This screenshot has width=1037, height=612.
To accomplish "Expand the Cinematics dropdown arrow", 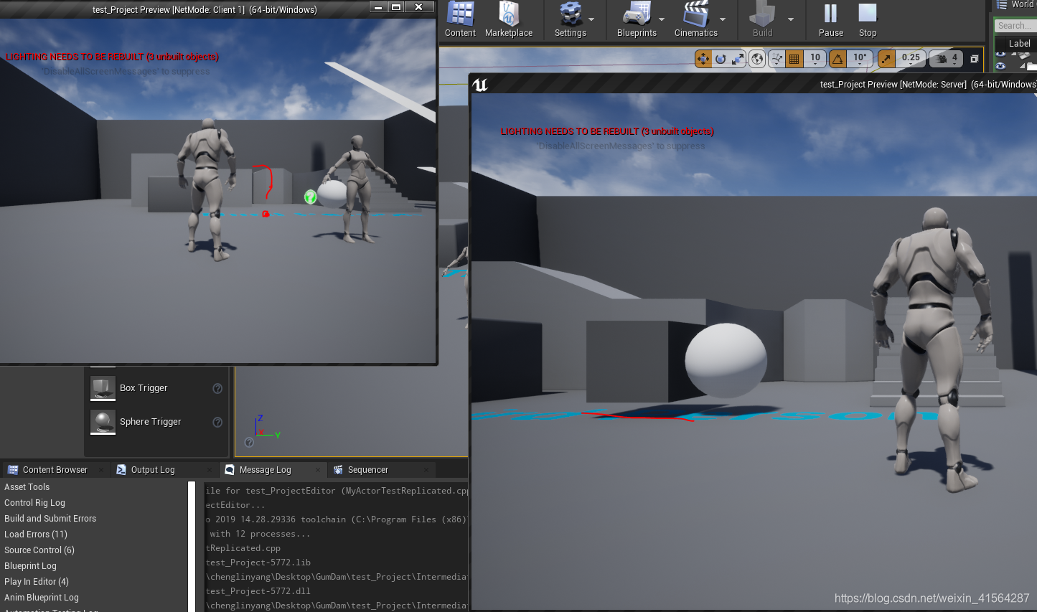I will point(723,20).
